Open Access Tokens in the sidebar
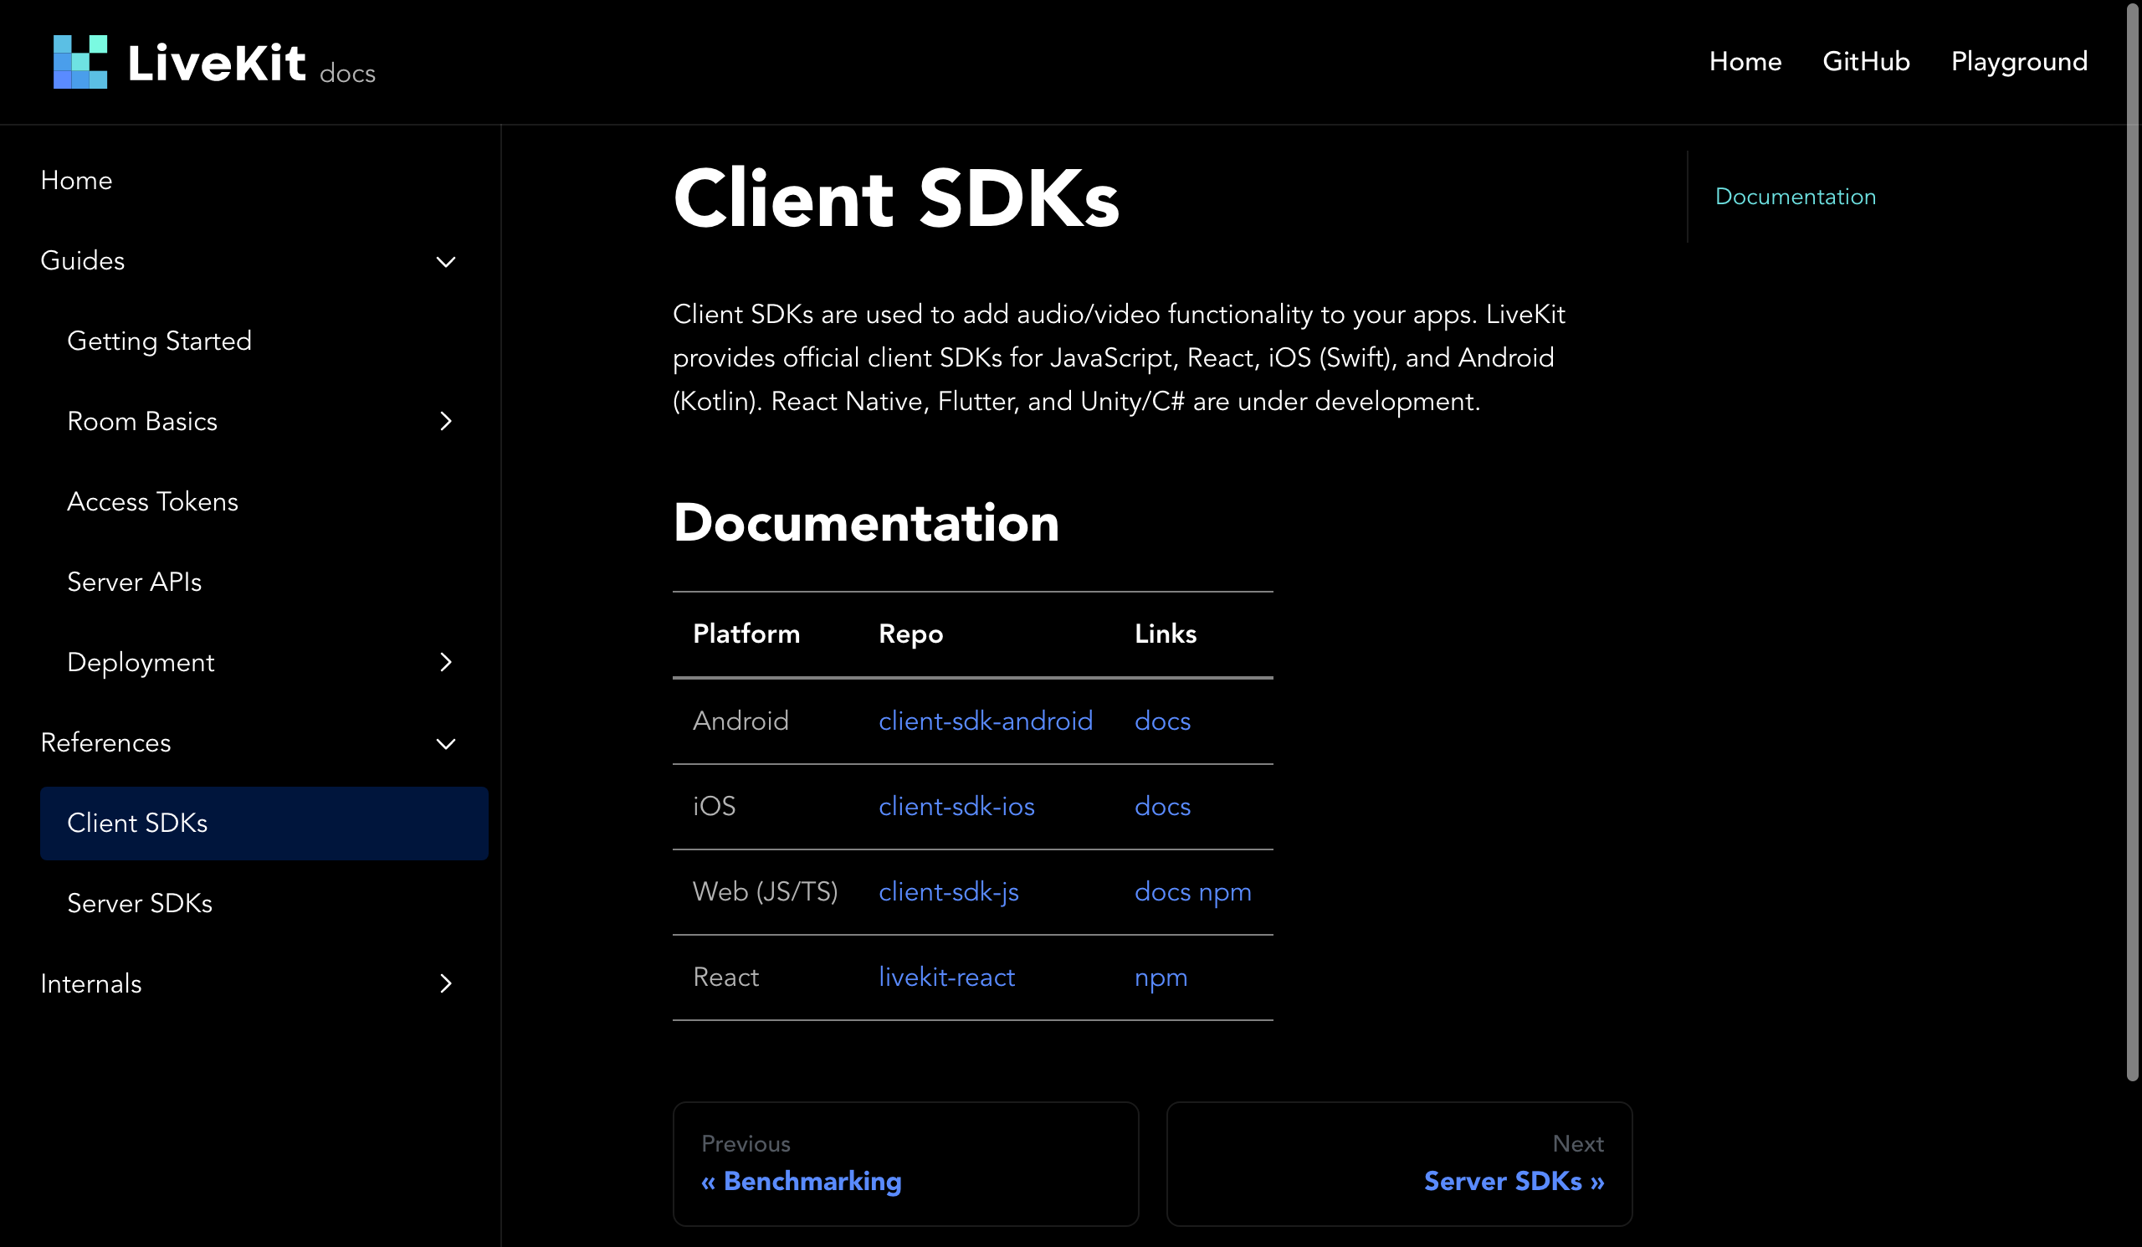Screen dimensions: 2142x1247 tap(152, 501)
